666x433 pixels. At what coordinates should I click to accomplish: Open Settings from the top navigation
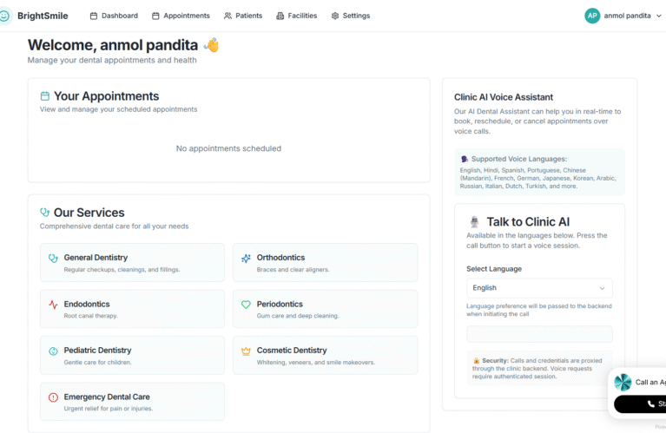[x=350, y=16]
